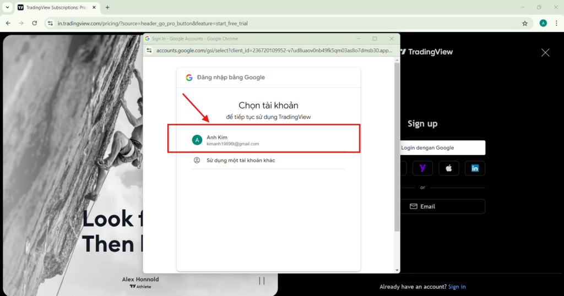This screenshot has height=296, width=564.
Task: Go forward in browser history
Action: pyautogui.click(x=21, y=23)
